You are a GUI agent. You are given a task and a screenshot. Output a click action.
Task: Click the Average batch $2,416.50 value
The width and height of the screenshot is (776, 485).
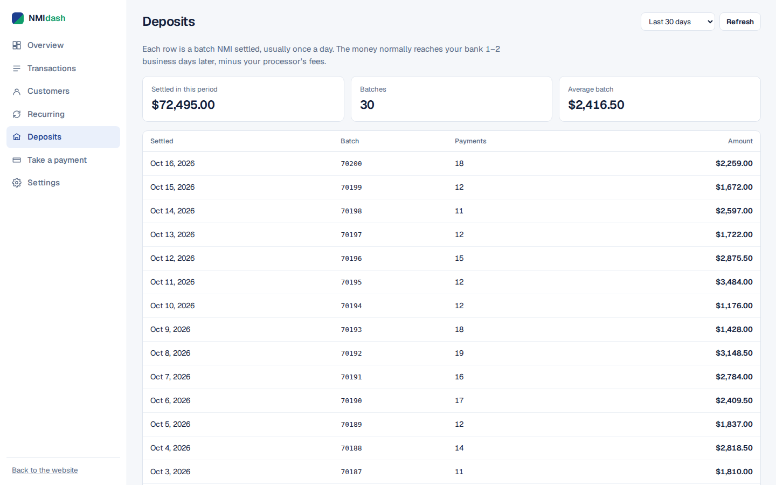click(x=596, y=105)
